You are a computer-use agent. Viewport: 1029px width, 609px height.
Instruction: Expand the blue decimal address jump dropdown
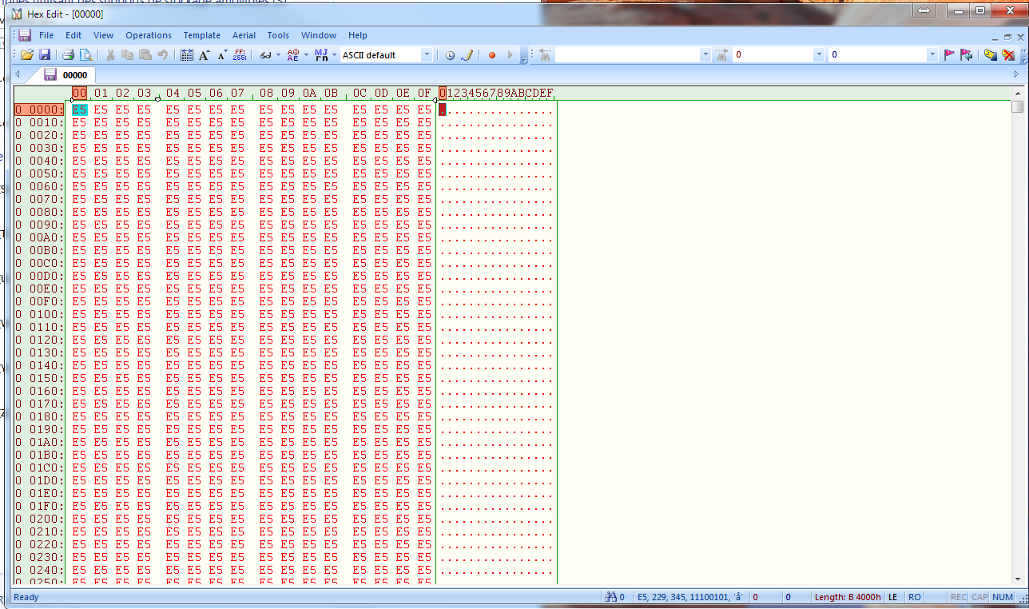pyautogui.click(x=932, y=55)
